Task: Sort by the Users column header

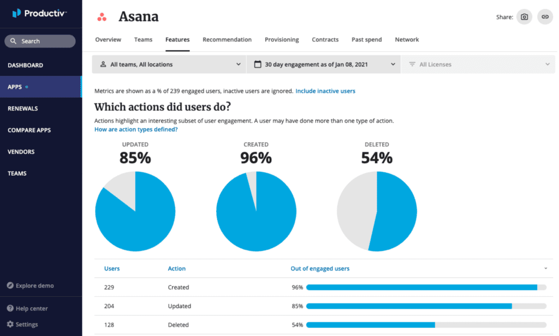Action: [x=112, y=268]
